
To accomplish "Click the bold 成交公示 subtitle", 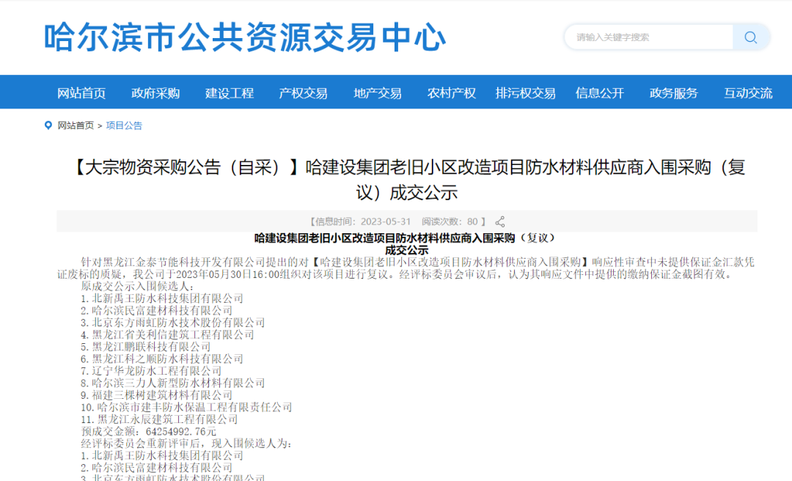I will tap(406, 250).
